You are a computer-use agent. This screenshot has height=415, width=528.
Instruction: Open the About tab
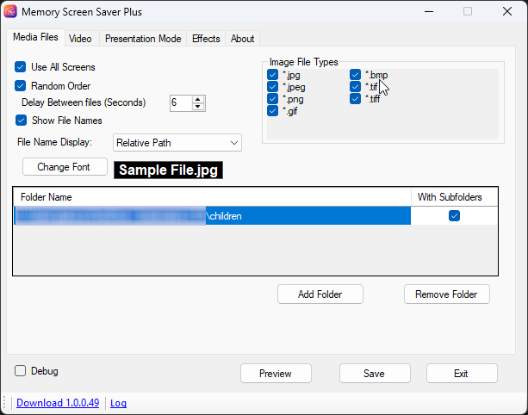click(x=242, y=39)
